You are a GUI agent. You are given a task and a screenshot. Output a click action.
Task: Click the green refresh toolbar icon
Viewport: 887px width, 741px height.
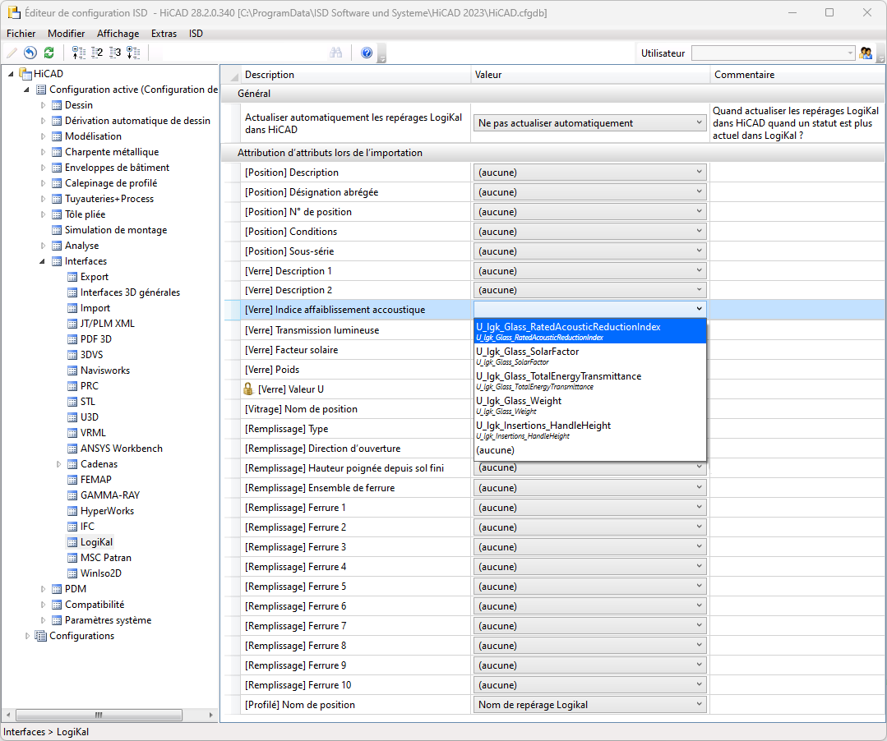click(49, 53)
